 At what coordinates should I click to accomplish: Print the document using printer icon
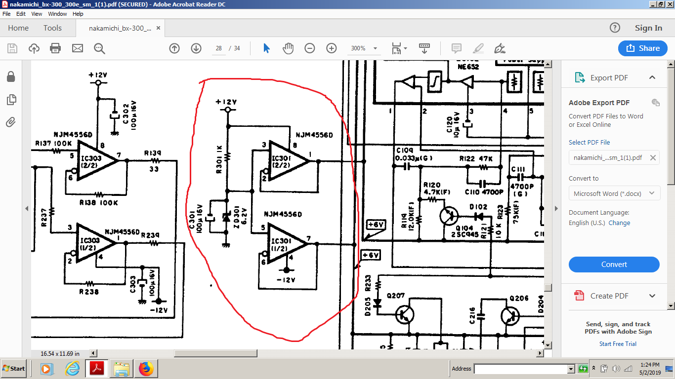[55, 48]
